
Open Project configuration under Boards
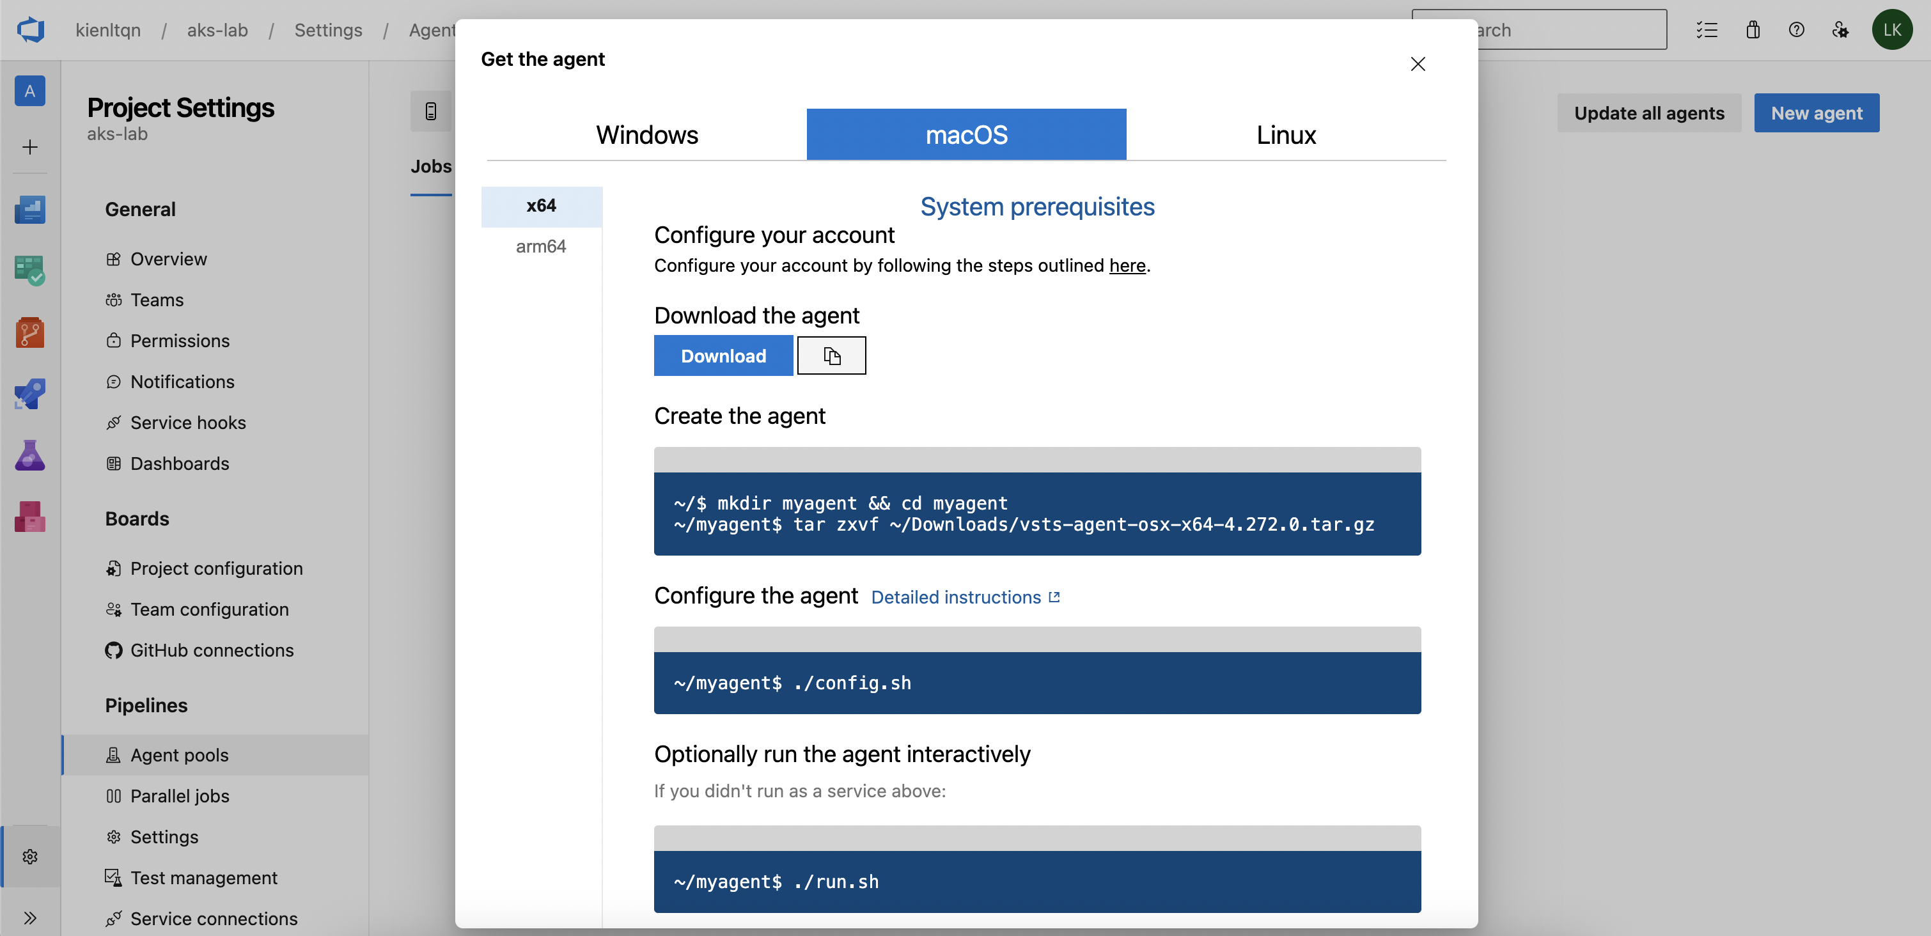217,569
